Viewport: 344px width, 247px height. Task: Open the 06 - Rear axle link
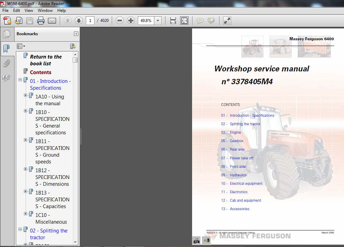(x=233, y=149)
